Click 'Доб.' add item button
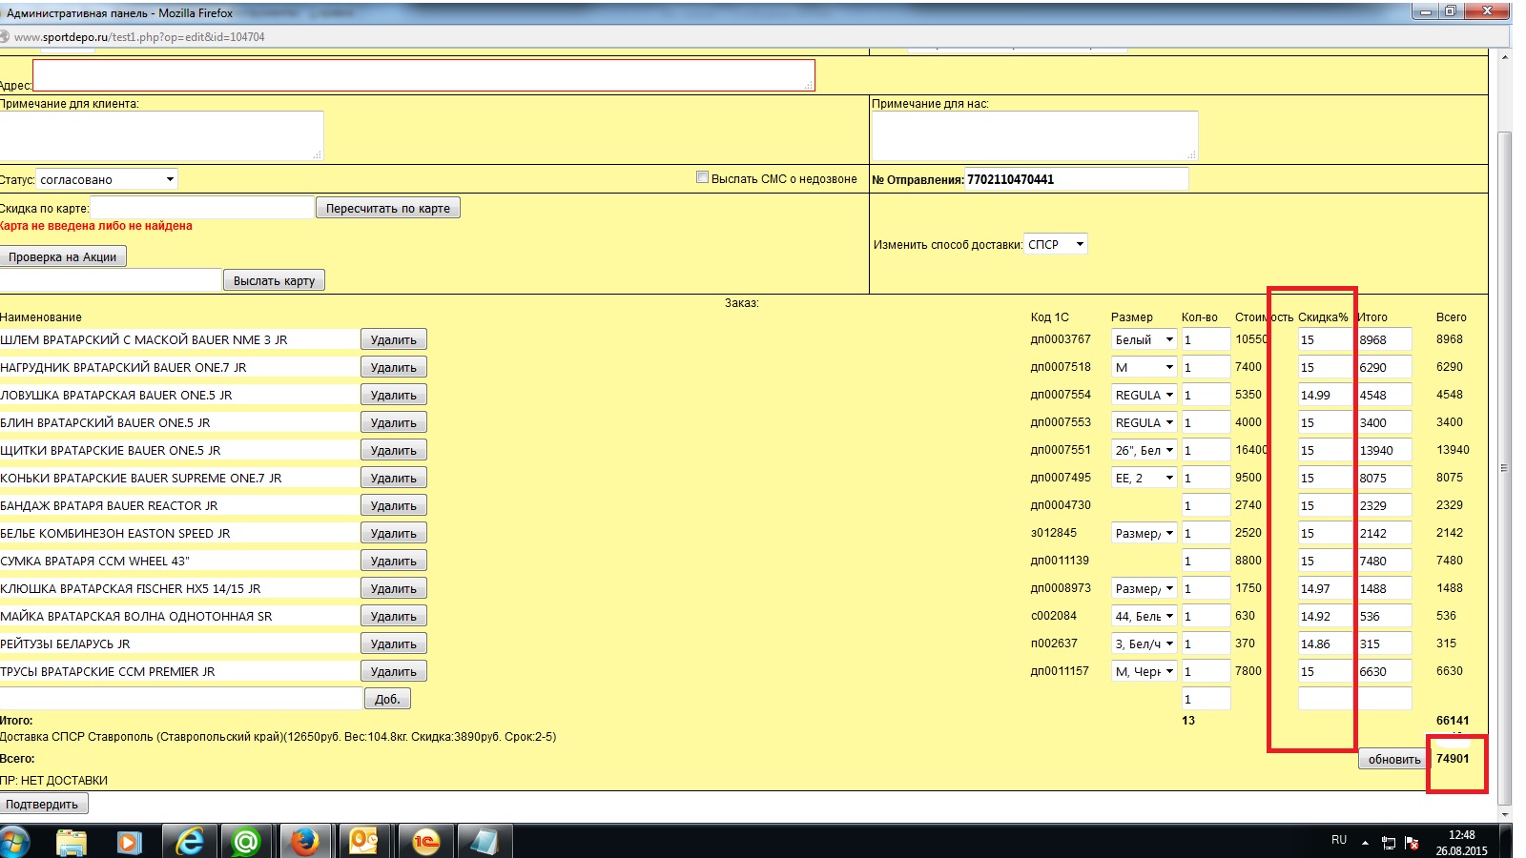 tap(387, 699)
